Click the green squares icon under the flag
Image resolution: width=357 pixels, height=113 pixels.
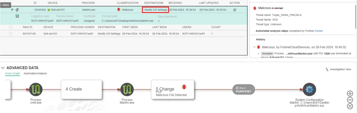coord(17,16)
